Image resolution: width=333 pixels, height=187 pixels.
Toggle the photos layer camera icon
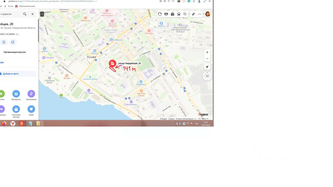(172, 14)
